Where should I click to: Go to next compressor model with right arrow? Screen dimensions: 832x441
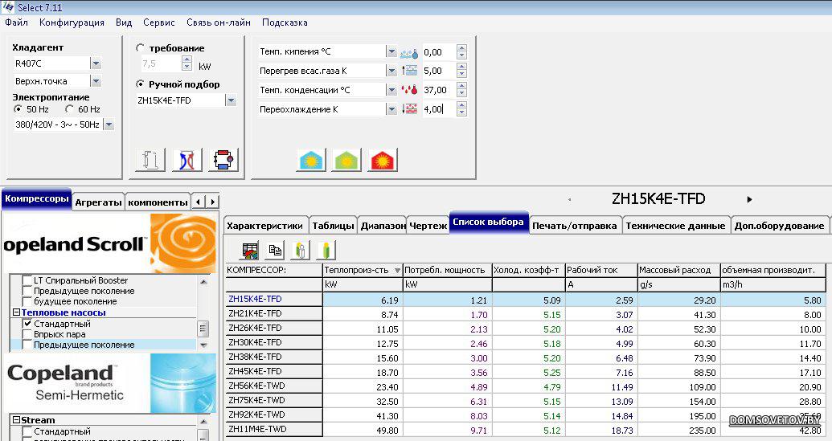click(749, 199)
